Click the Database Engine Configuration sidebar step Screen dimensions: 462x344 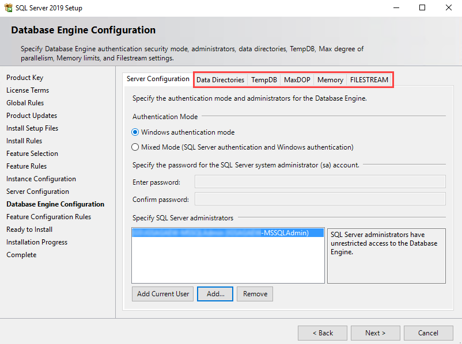click(x=55, y=204)
